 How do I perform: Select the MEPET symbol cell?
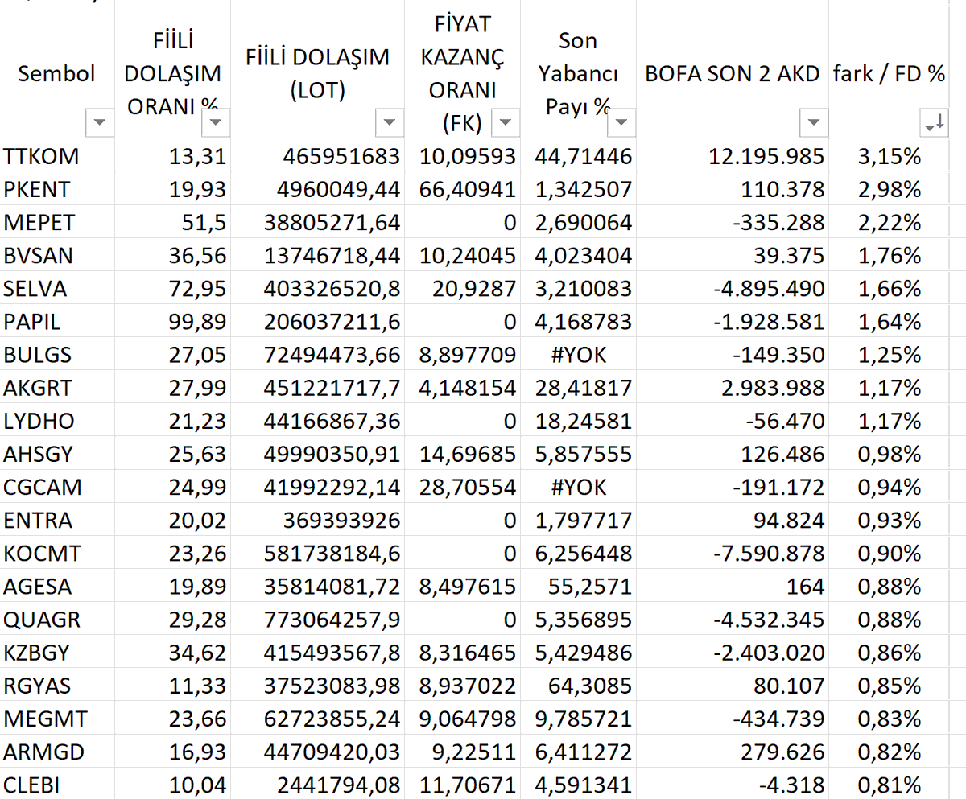(57, 222)
